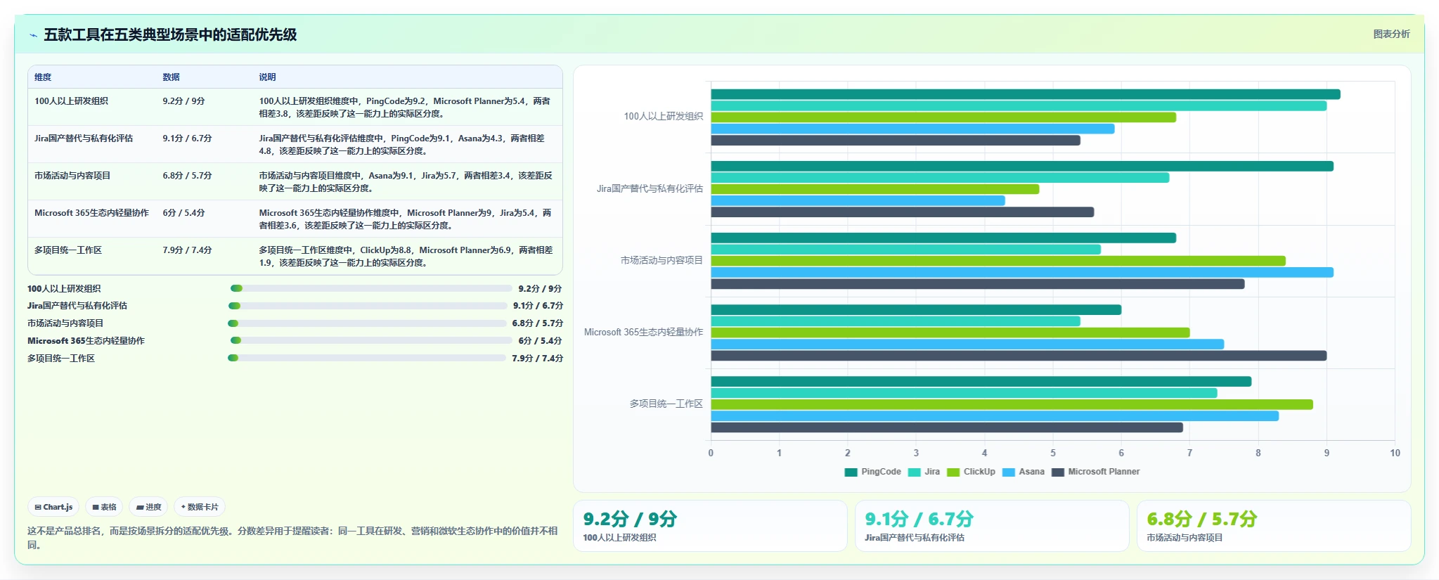Select table cell 多项目统一工作区 in 维度 column
This screenshot has height=580, width=1439.
(x=68, y=250)
